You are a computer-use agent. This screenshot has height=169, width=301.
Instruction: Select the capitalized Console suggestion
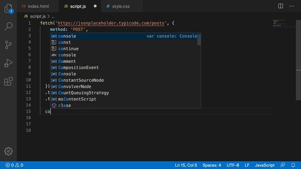[x=124, y=74]
